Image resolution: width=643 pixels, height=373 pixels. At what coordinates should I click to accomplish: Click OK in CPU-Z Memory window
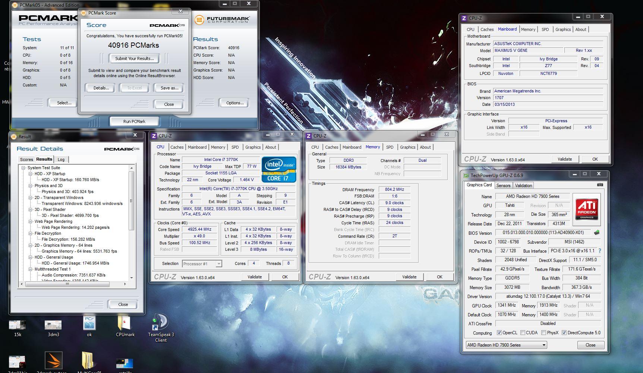pos(439,277)
